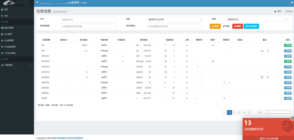294x140 pixels.
Task: Sort by the 人数 column header
Action: point(187,40)
